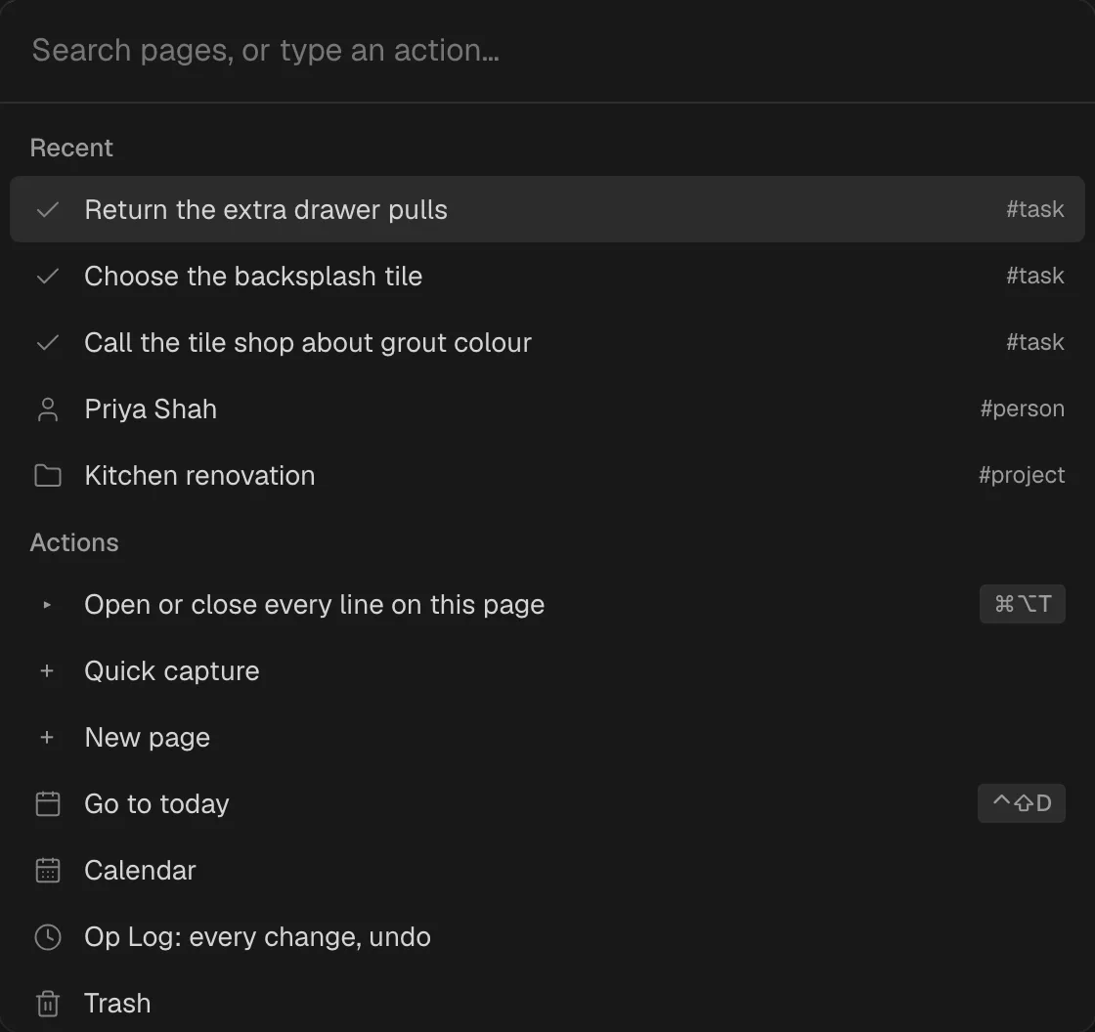Run Open or close every line on this page
Viewport: 1095px width, 1032px height.
tap(547, 605)
